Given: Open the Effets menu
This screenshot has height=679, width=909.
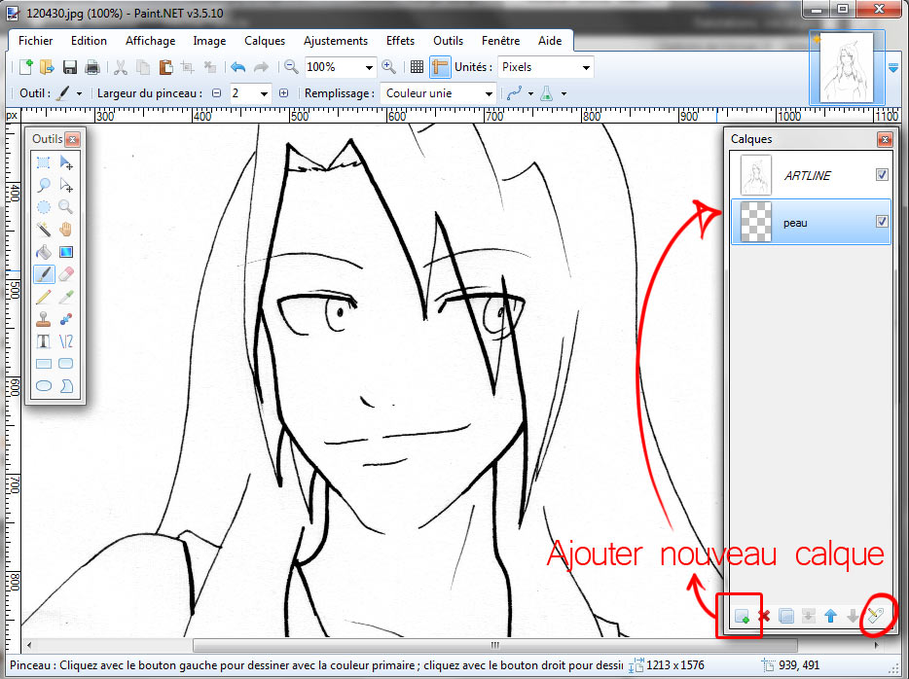Looking at the screenshot, I should pos(400,41).
